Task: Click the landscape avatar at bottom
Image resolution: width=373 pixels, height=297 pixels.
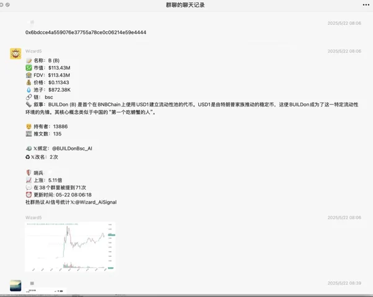Action: 15,285
